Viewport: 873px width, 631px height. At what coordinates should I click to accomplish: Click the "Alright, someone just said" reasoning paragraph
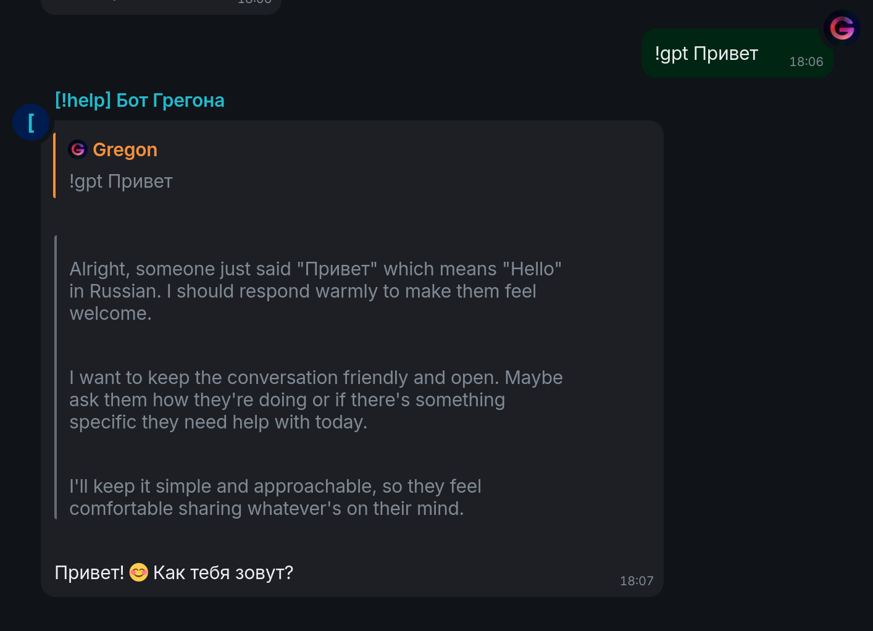pos(315,291)
